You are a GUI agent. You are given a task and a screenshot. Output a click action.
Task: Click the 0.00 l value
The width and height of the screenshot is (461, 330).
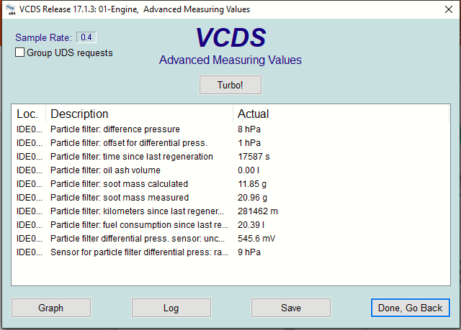click(x=249, y=170)
